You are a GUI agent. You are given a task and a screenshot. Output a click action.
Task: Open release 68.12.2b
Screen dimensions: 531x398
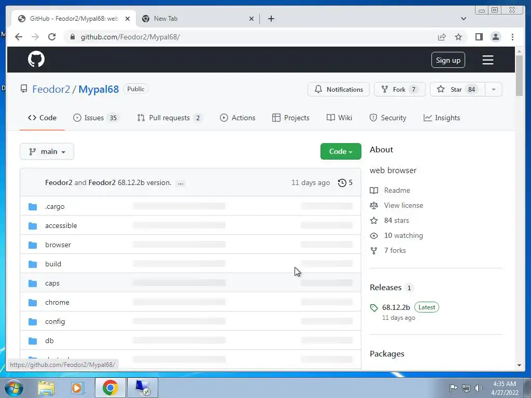pos(396,307)
